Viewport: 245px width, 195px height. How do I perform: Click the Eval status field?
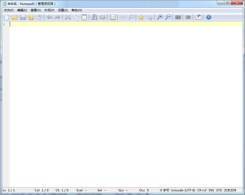86,190
